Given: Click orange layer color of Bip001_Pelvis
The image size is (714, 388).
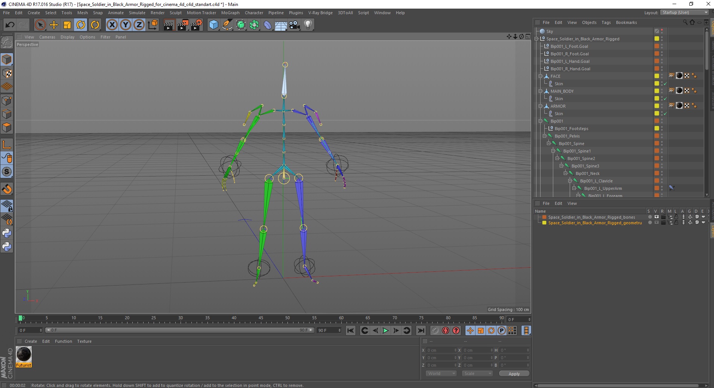Looking at the screenshot, I should click(x=656, y=136).
